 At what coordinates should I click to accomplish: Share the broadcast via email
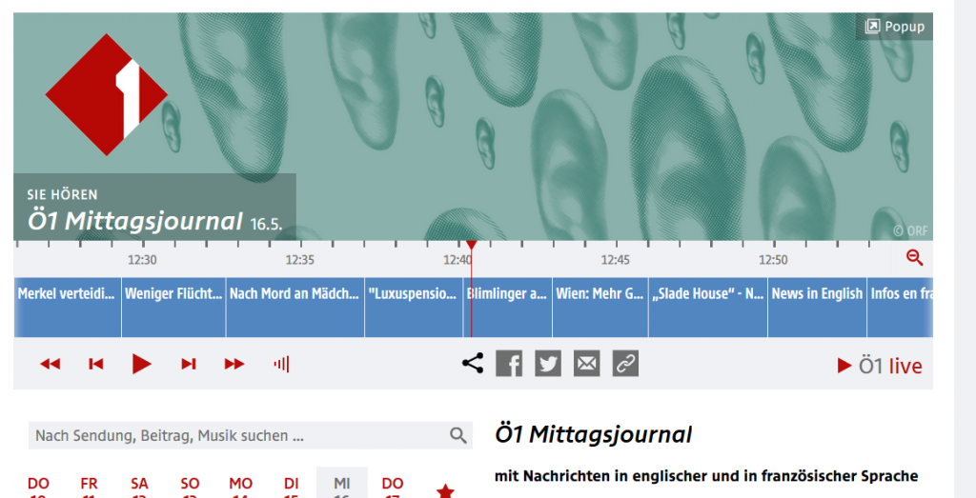pyautogui.click(x=586, y=364)
